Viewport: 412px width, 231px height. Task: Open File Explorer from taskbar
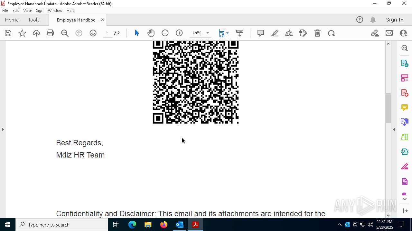tap(148, 225)
